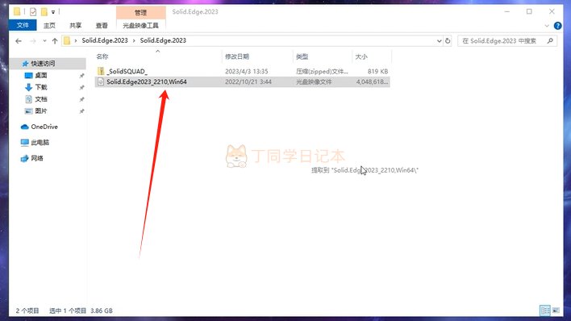Expand chevron between Solid.Edge.2023 breadcrumbs

[x=134, y=40]
